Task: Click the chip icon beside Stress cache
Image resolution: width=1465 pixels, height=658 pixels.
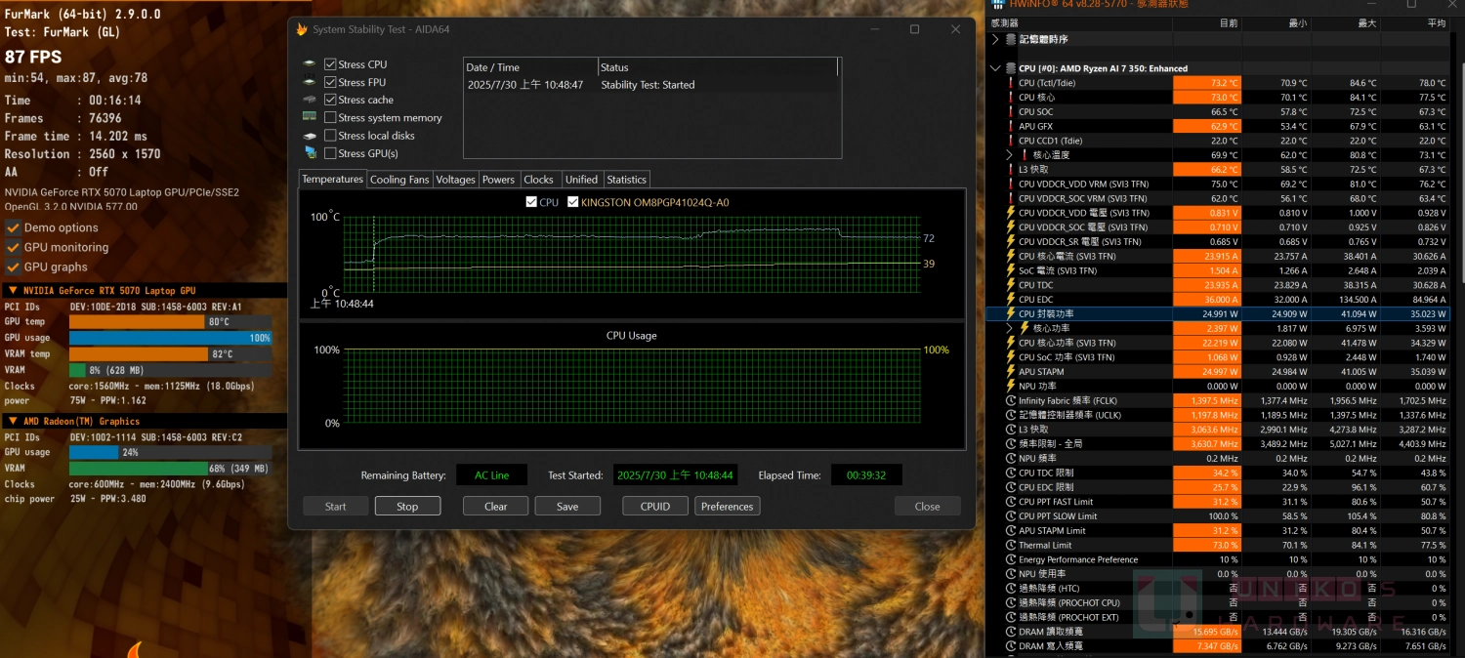Action: coord(310,100)
